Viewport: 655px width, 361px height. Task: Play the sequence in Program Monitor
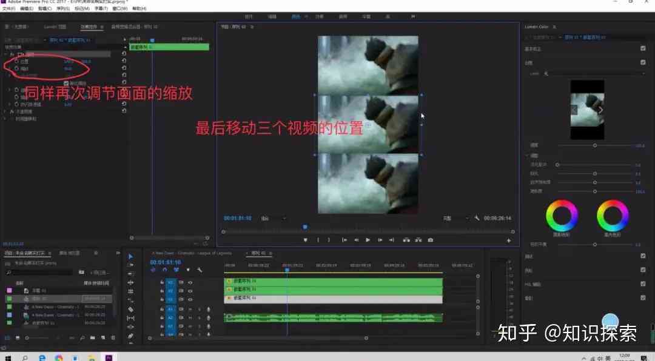368,240
